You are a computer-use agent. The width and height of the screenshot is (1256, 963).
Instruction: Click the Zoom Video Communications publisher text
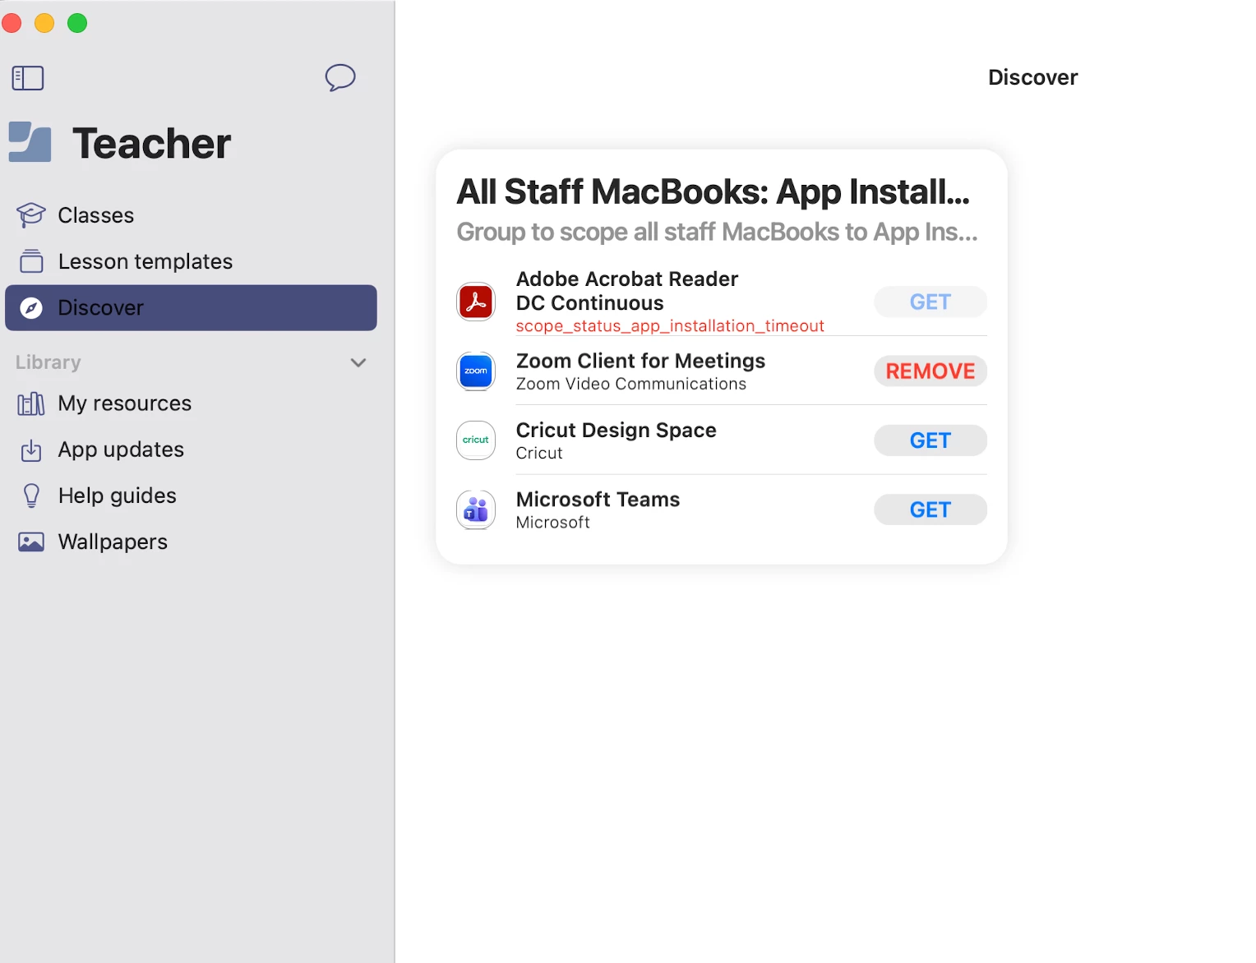(x=631, y=384)
